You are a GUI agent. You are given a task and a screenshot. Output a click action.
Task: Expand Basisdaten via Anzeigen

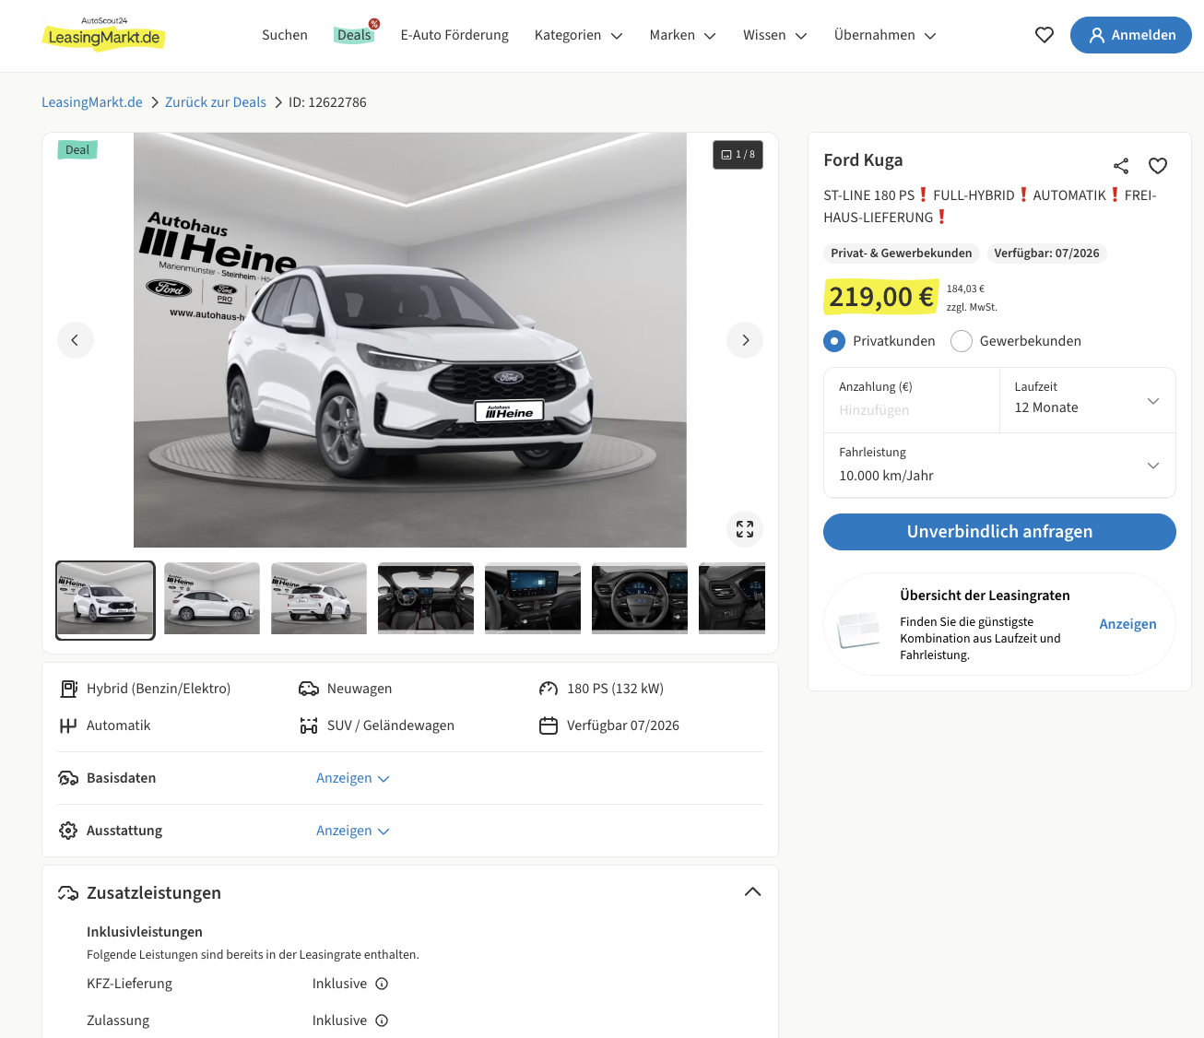352,778
